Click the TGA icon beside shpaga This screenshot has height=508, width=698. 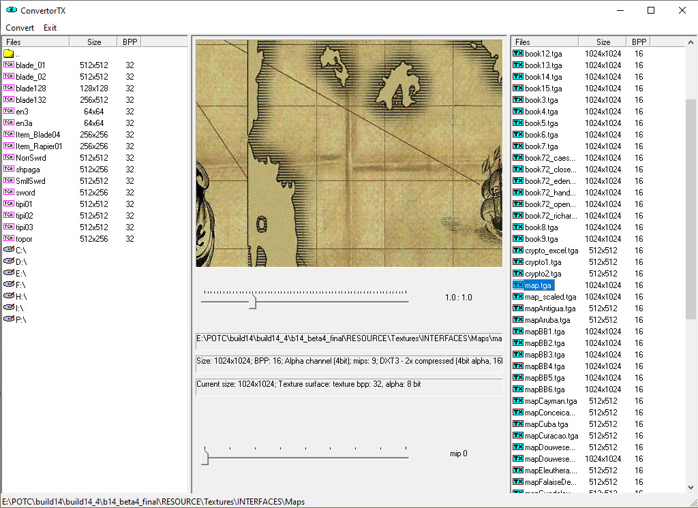[x=8, y=169]
